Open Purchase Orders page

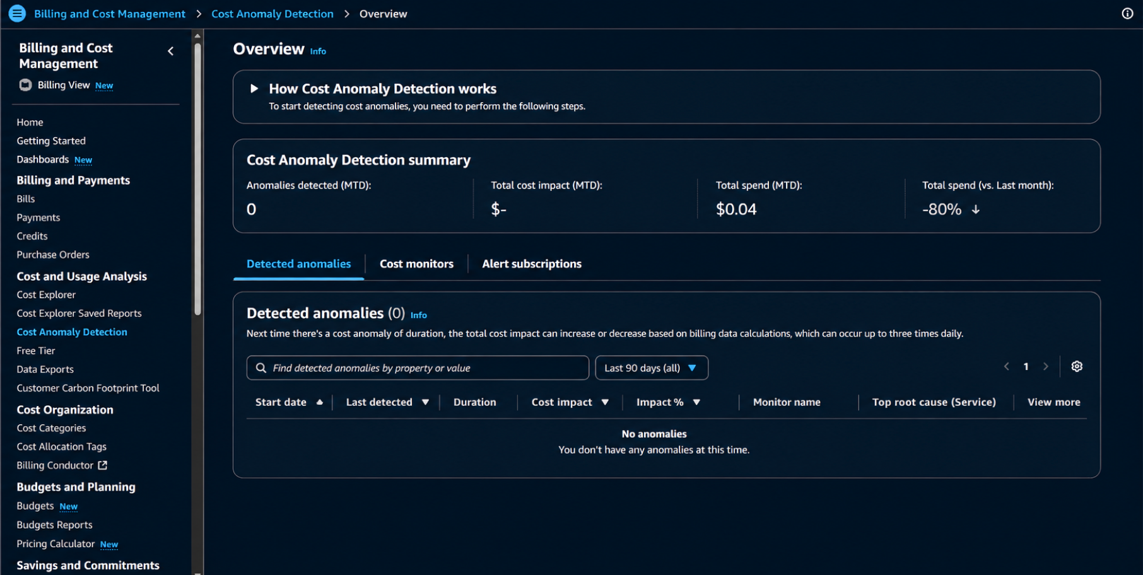click(x=53, y=255)
